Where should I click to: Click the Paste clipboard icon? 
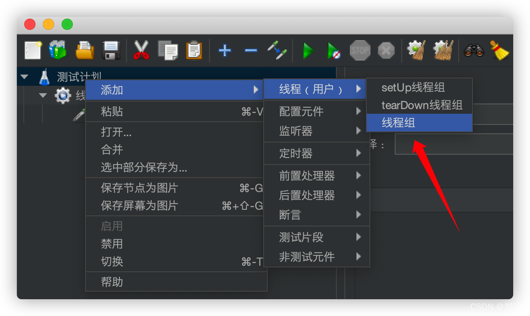[x=194, y=51]
